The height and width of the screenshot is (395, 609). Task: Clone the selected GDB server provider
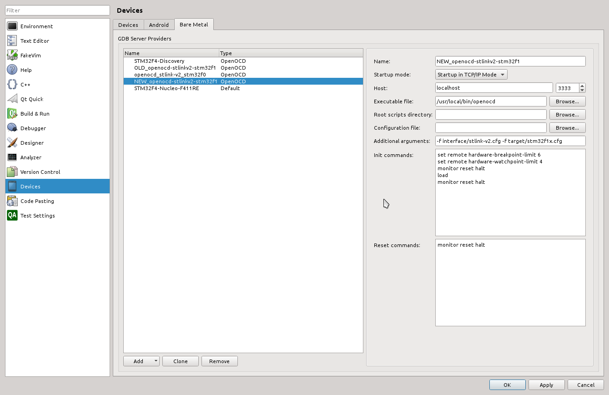(180, 361)
